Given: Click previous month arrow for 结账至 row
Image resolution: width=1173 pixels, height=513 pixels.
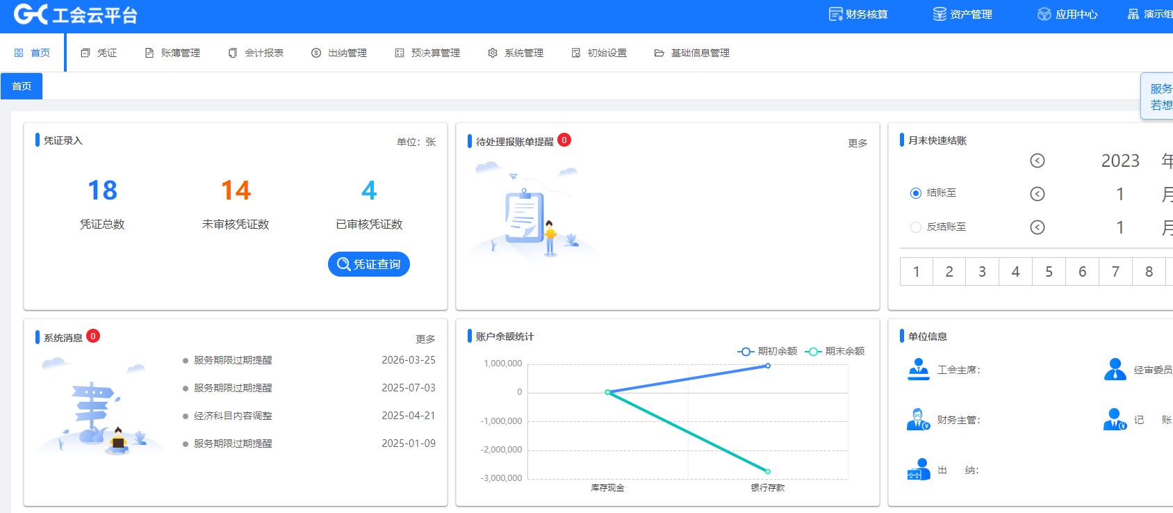Looking at the screenshot, I should [1037, 194].
